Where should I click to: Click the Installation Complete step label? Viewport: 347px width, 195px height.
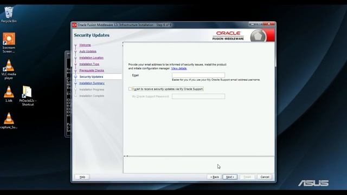pos(92,96)
